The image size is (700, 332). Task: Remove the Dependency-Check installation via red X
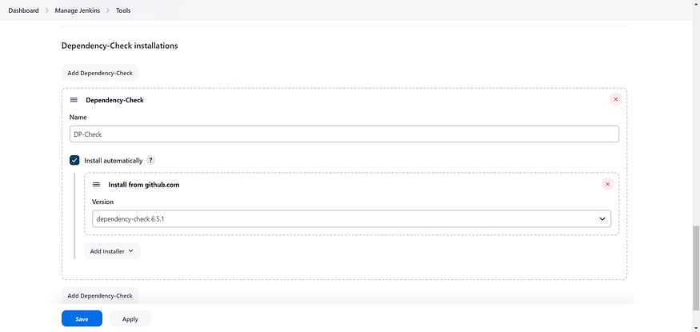(616, 99)
